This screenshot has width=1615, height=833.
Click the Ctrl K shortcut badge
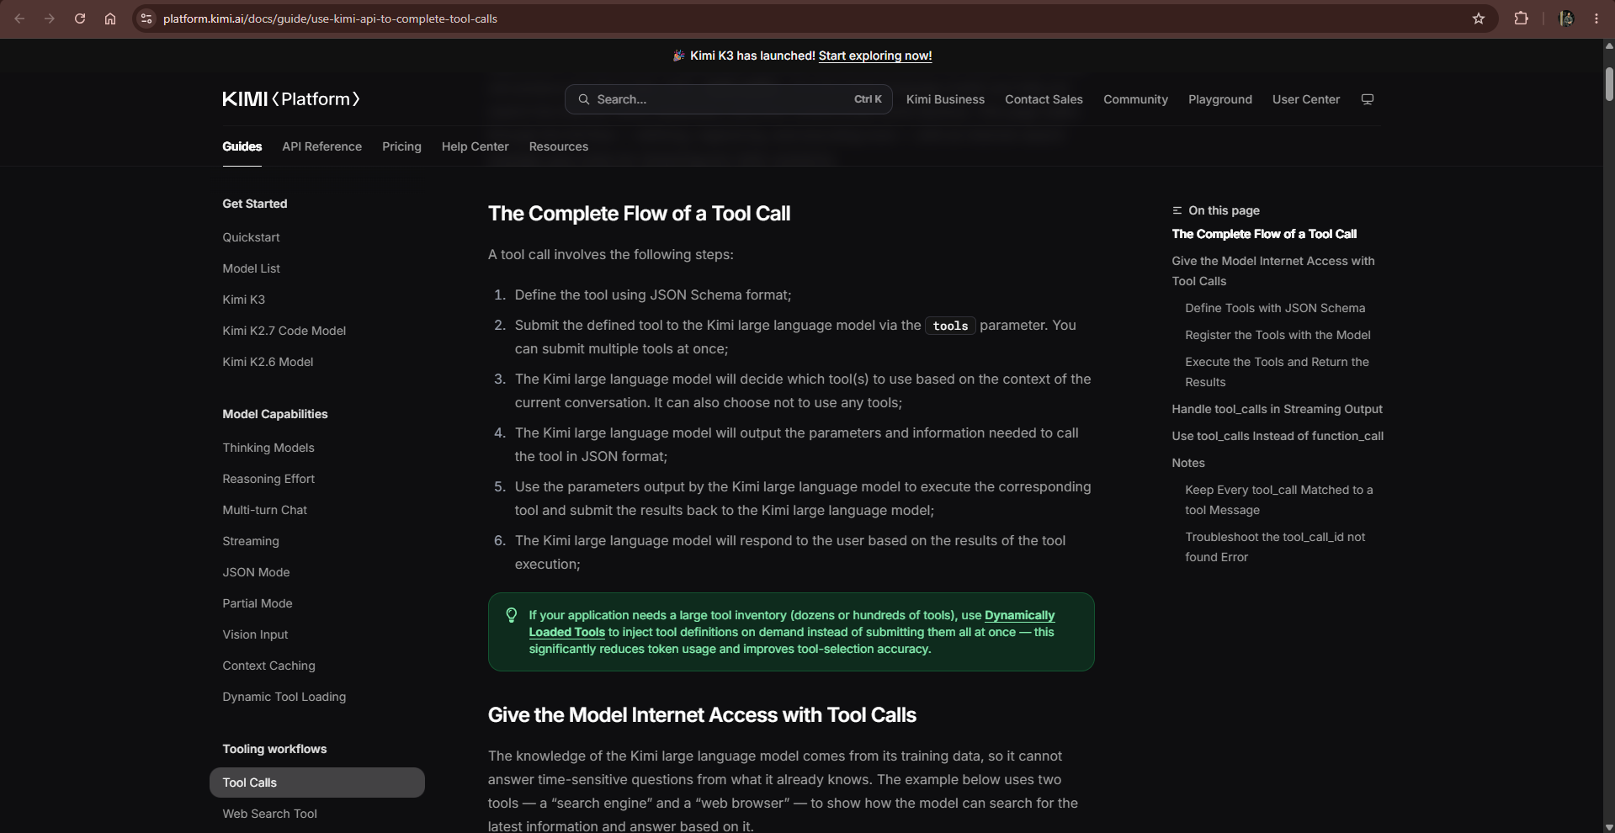pyautogui.click(x=868, y=99)
